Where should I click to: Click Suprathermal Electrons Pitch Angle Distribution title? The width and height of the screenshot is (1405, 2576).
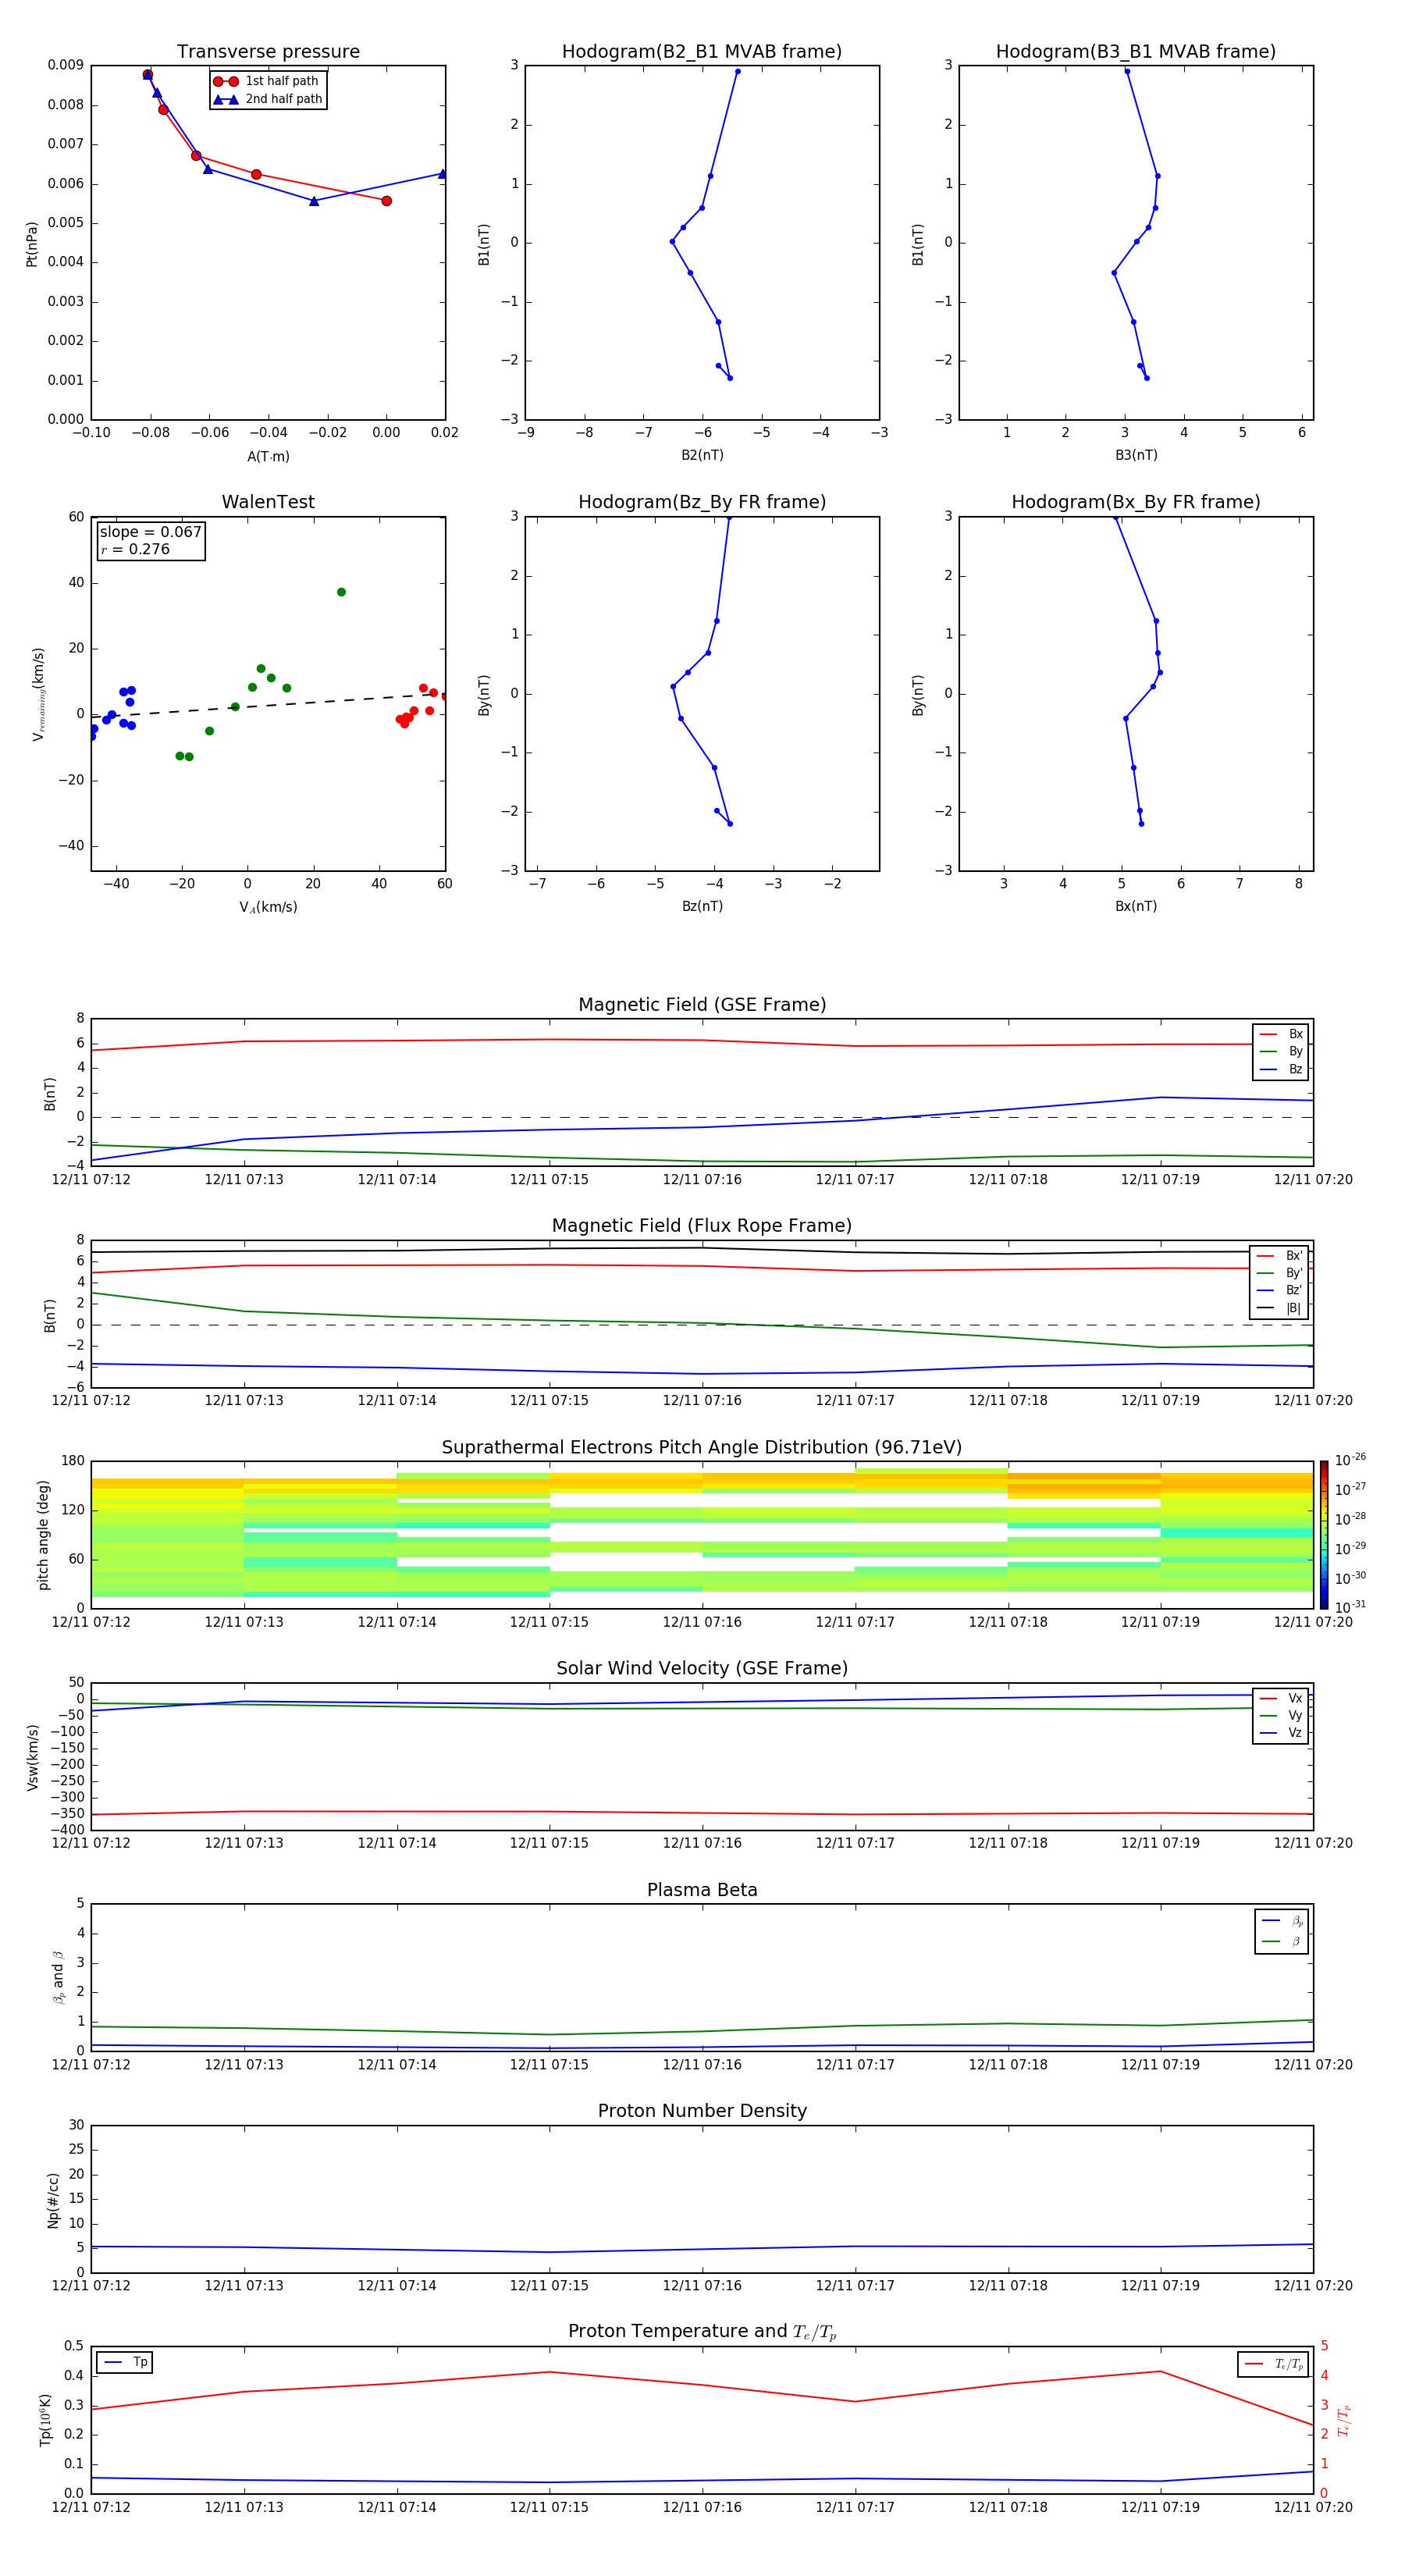702,1448
